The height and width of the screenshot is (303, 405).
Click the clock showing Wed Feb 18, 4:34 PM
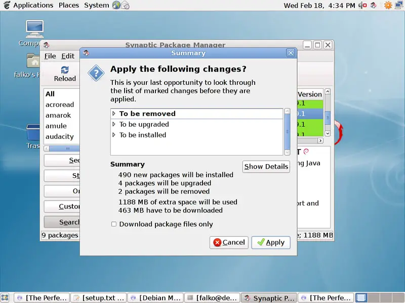click(319, 6)
